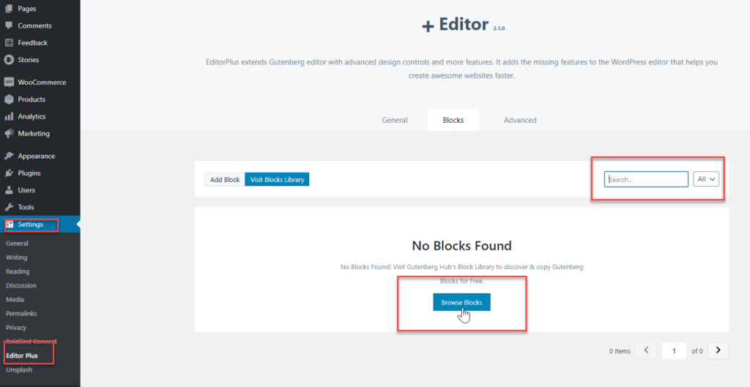This screenshot has width=750, height=387.
Task: Open Privacy settings submenu link
Action: 16,328
